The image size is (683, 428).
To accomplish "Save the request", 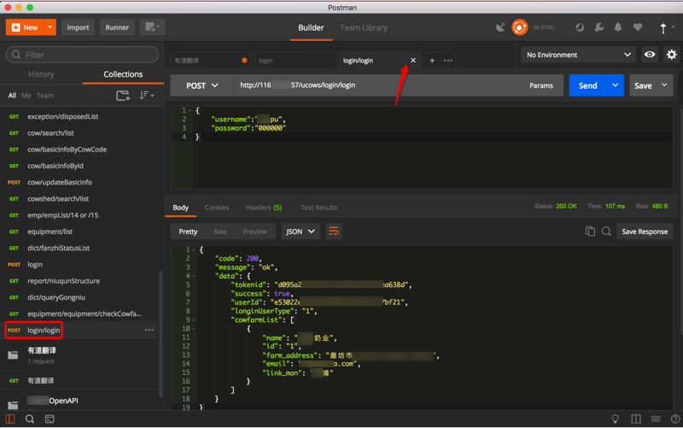I will pos(643,85).
